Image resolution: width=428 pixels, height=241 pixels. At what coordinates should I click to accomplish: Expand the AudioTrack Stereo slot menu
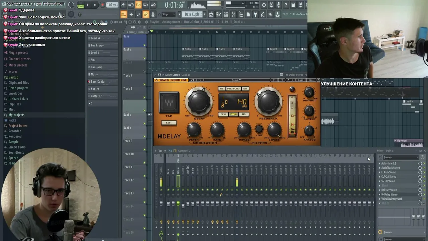click(x=380, y=168)
